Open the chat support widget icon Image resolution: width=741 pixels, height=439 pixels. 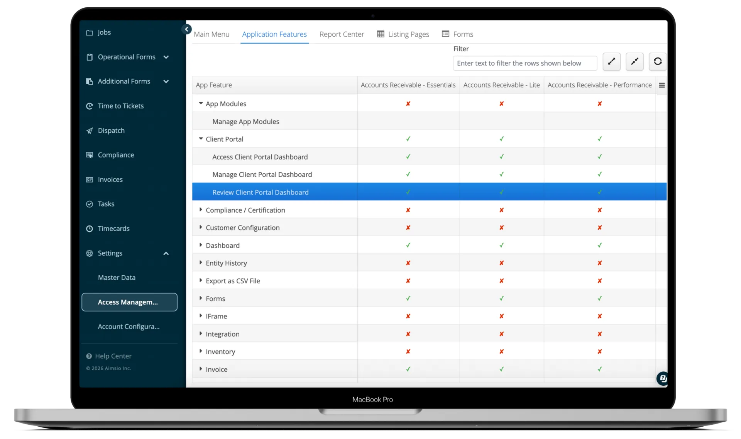pos(663,379)
